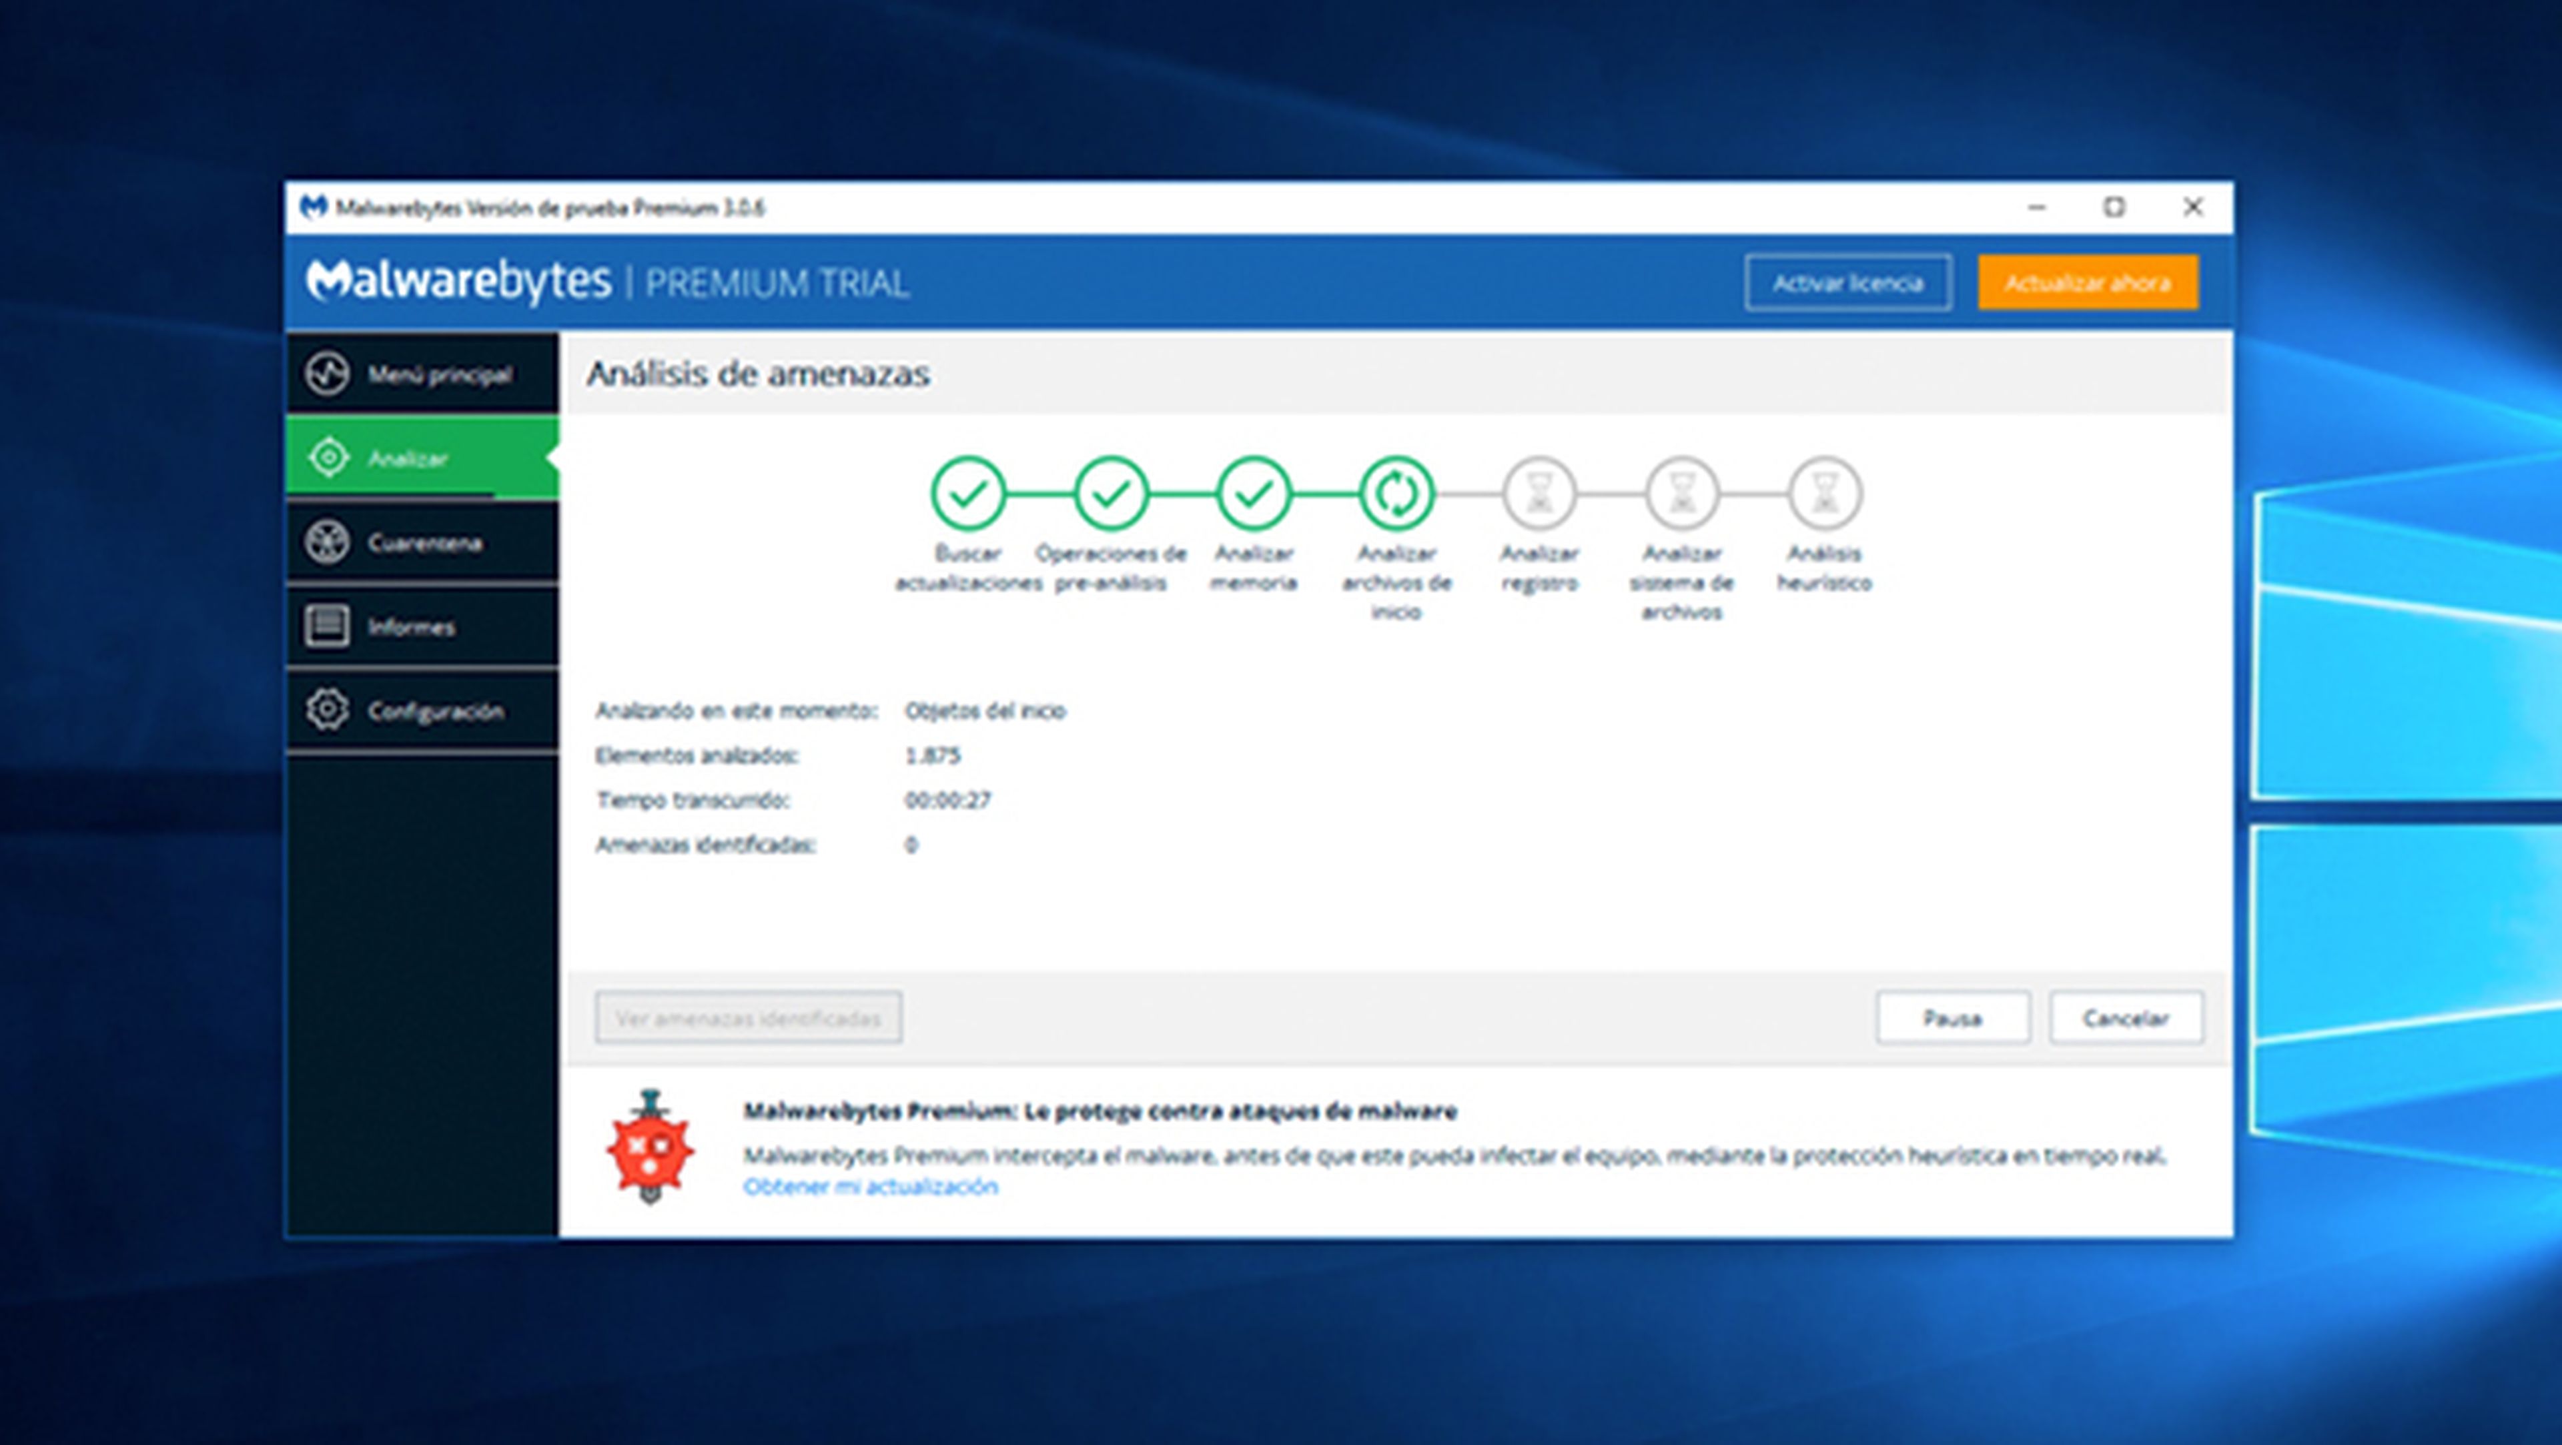This screenshot has width=2562, height=1445.
Task: Click the Buscar actualizaciones checkmark step
Action: click(x=967, y=493)
